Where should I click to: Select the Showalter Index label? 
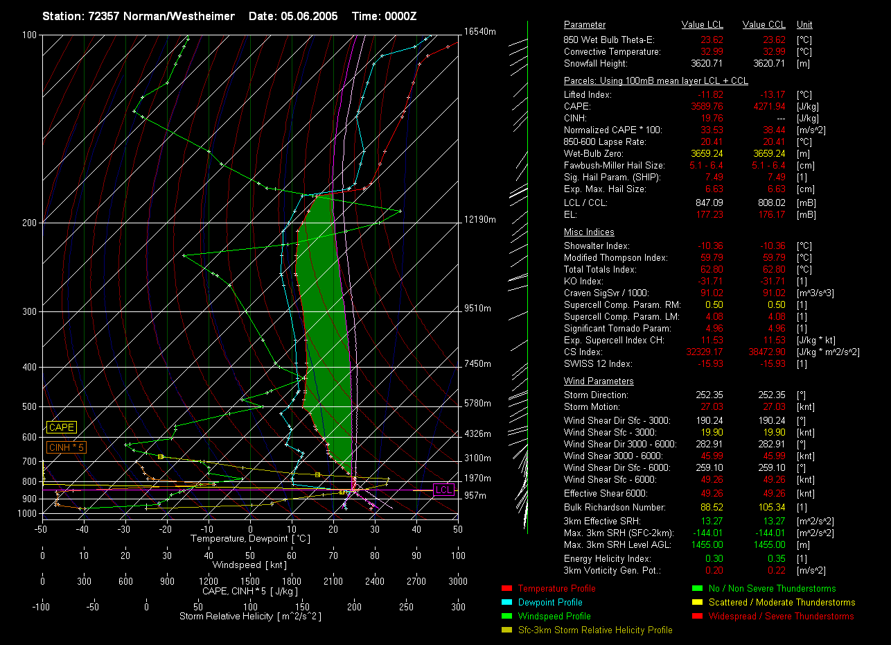[x=597, y=246]
